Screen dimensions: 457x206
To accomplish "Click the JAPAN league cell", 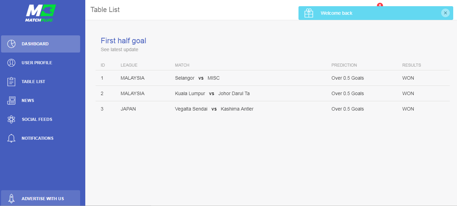I will click(x=128, y=109).
